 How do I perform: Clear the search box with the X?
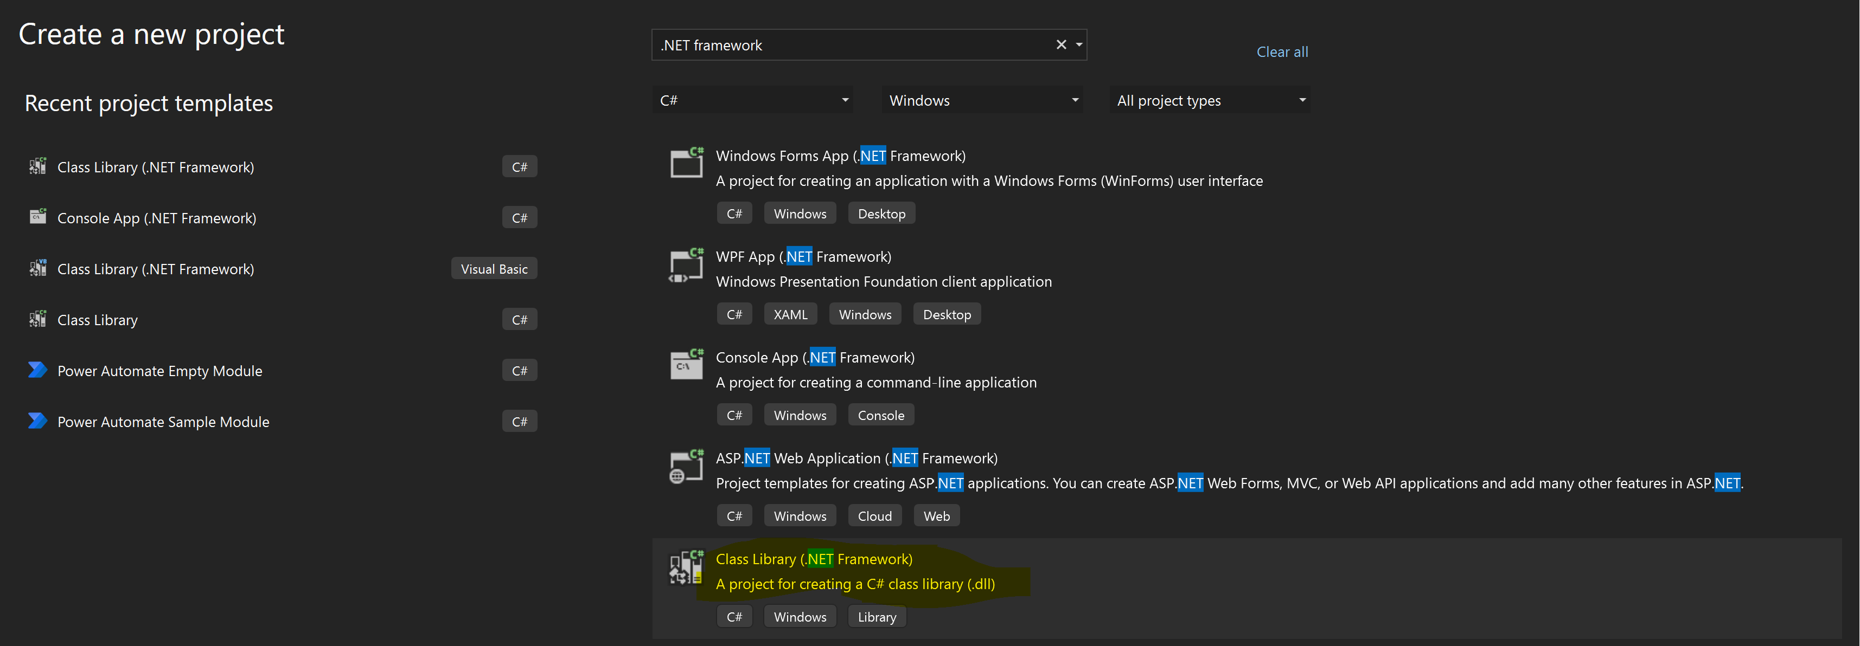1060,45
